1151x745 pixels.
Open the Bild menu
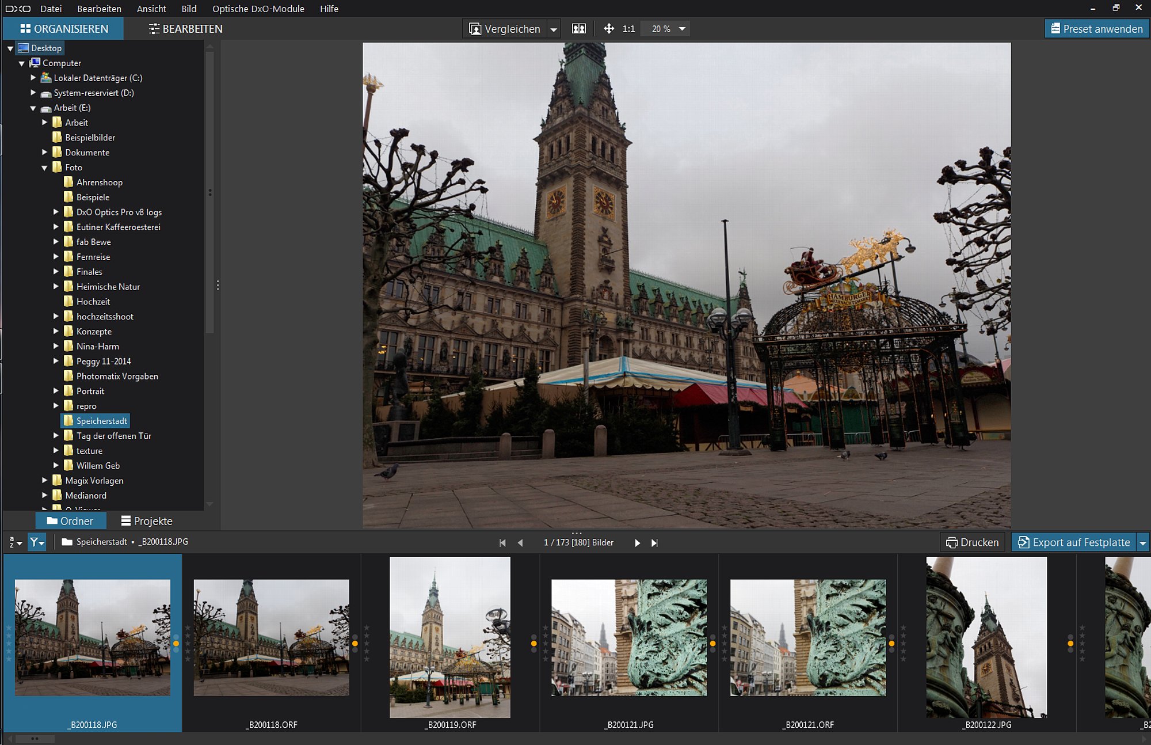[x=189, y=9]
